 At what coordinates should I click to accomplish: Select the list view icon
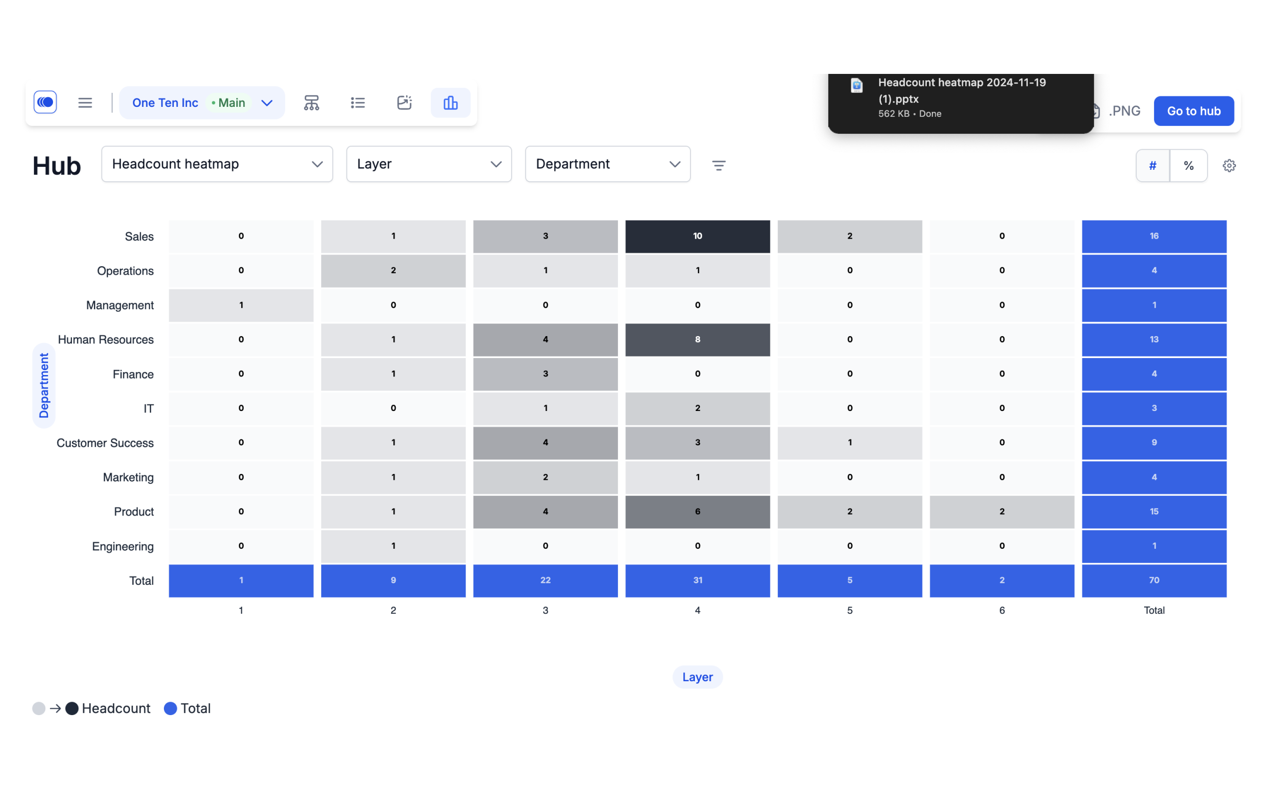[x=358, y=102]
